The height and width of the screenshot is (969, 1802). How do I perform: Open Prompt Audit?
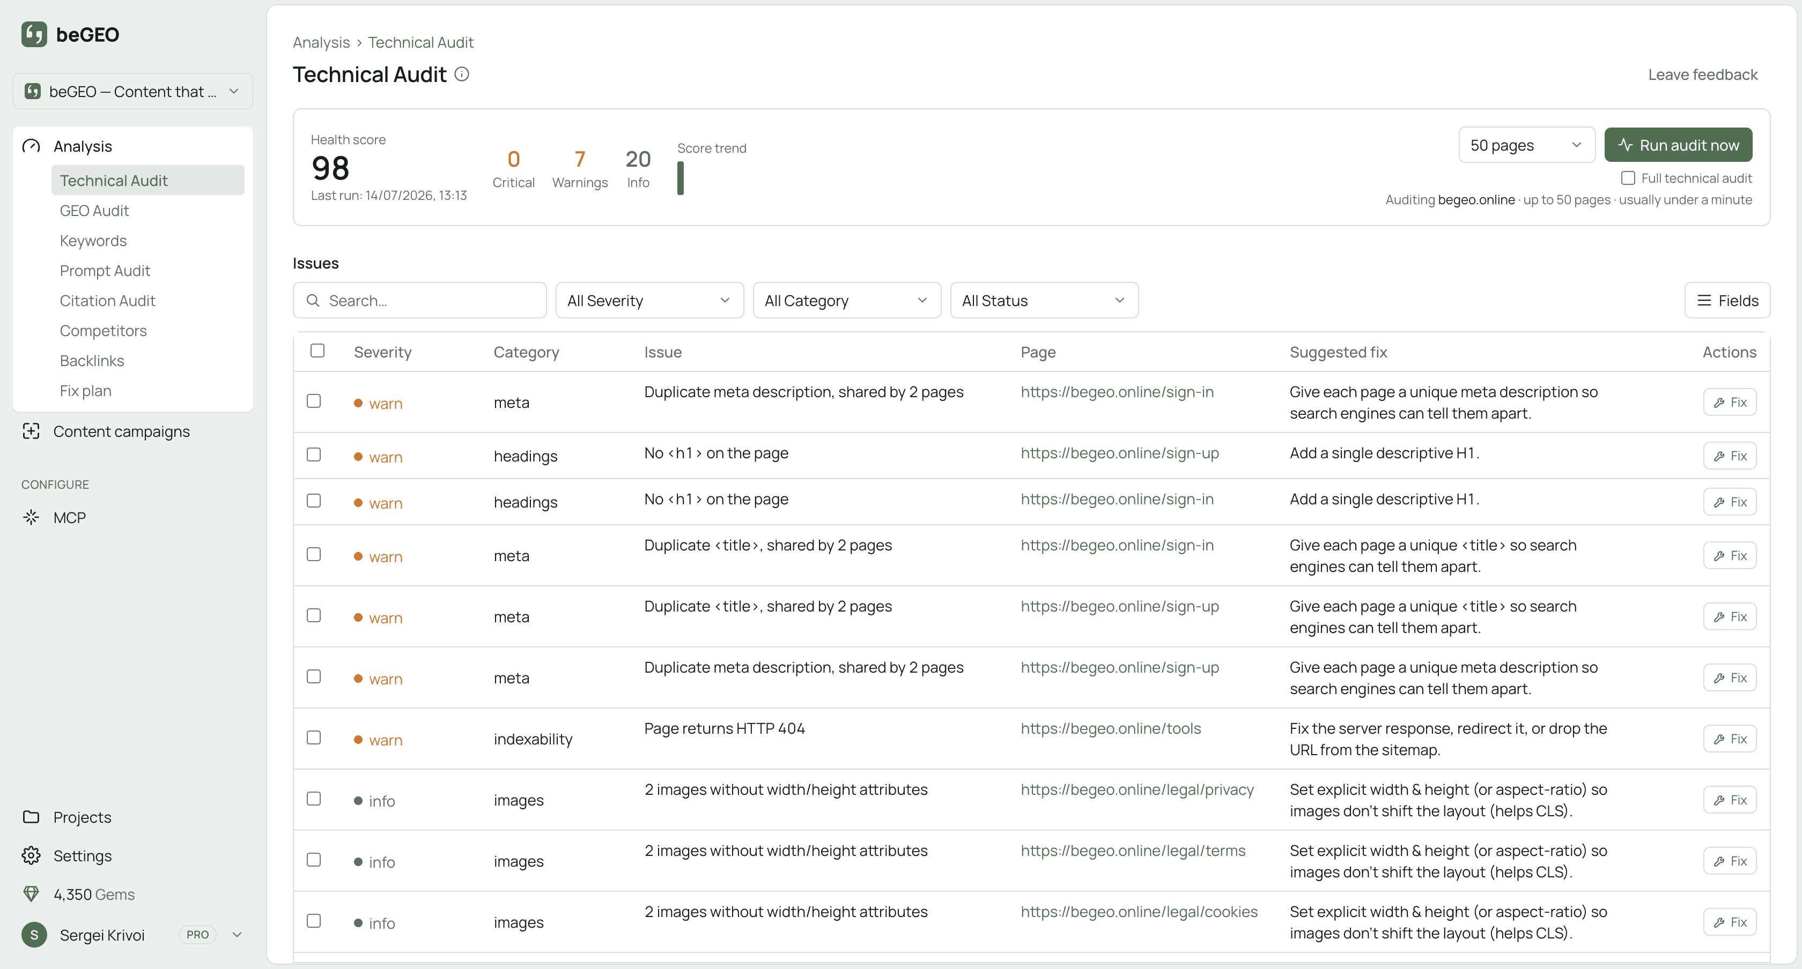point(105,271)
